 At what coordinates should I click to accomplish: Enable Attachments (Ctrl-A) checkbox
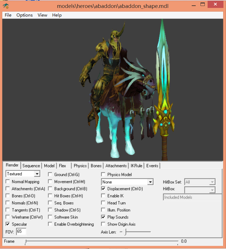(7, 188)
